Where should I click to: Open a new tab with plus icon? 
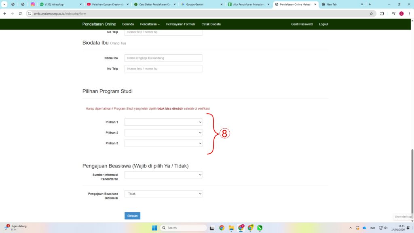click(x=370, y=4)
